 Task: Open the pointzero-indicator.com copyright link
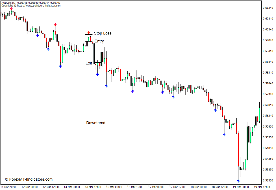click(31, 5)
